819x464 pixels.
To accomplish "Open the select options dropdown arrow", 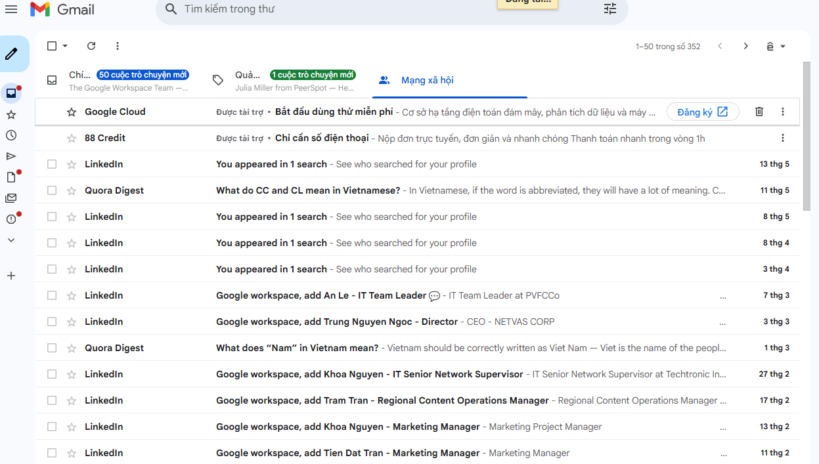I will tap(65, 46).
